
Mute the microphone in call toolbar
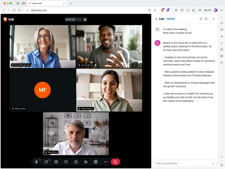pyautogui.click(x=36, y=162)
